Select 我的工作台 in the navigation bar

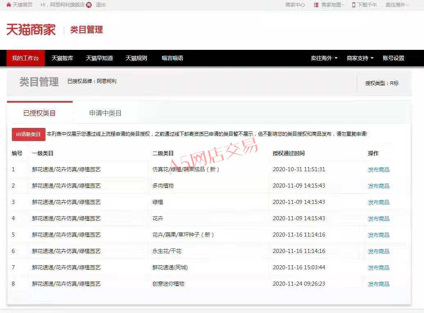pyautogui.click(x=25, y=58)
